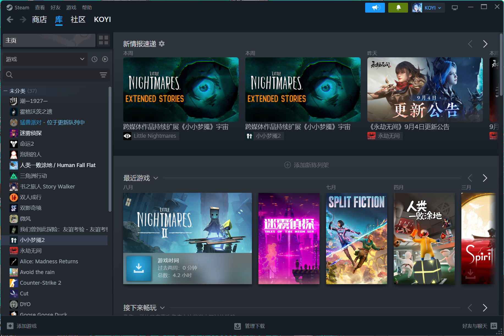Click the back navigation arrow
This screenshot has height=336, width=504.
tap(10, 19)
